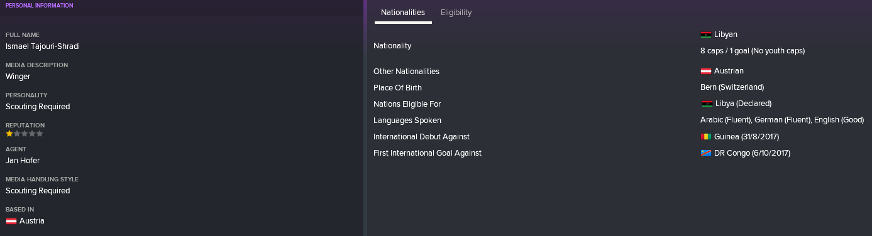872x236 pixels.
Task: Click the last grey reputation star
Action: tap(40, 134)
